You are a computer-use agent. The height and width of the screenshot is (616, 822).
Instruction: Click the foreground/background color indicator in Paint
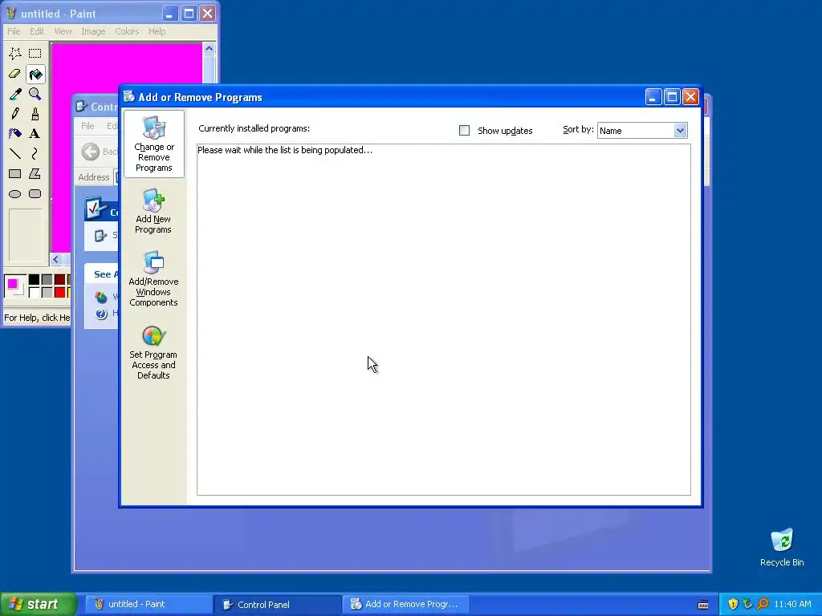click(14, 286)
